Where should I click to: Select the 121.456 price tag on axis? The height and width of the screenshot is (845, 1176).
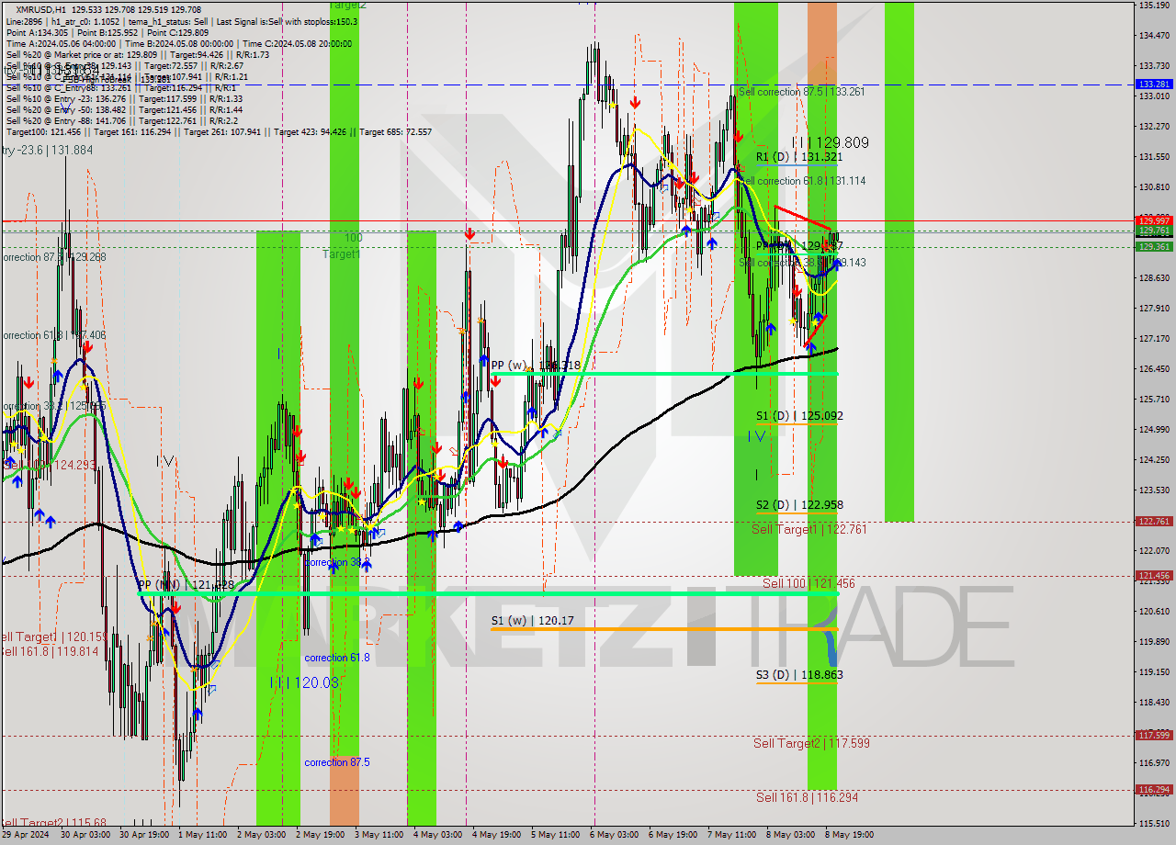click(x=1155, y=576)
